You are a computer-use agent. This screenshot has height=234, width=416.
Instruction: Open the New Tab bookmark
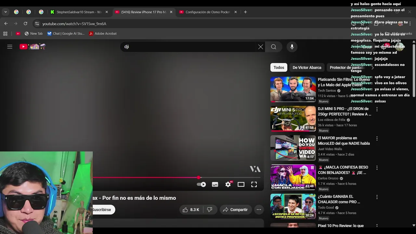[x=34, y=33]
